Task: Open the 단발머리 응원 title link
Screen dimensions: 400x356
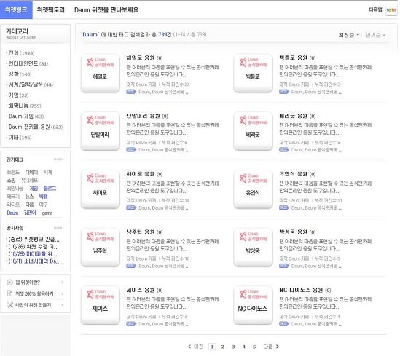Action: tap(143, 116)
